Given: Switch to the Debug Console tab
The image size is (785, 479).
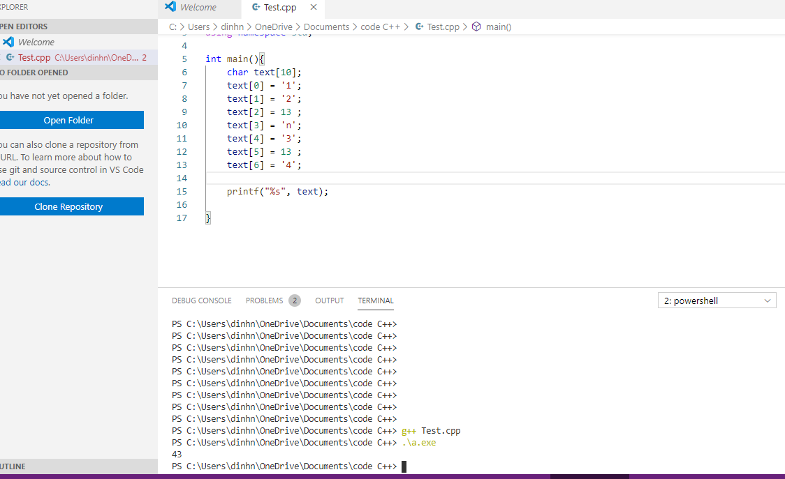Looking at the screenshot, I should (x=201, y=301).
